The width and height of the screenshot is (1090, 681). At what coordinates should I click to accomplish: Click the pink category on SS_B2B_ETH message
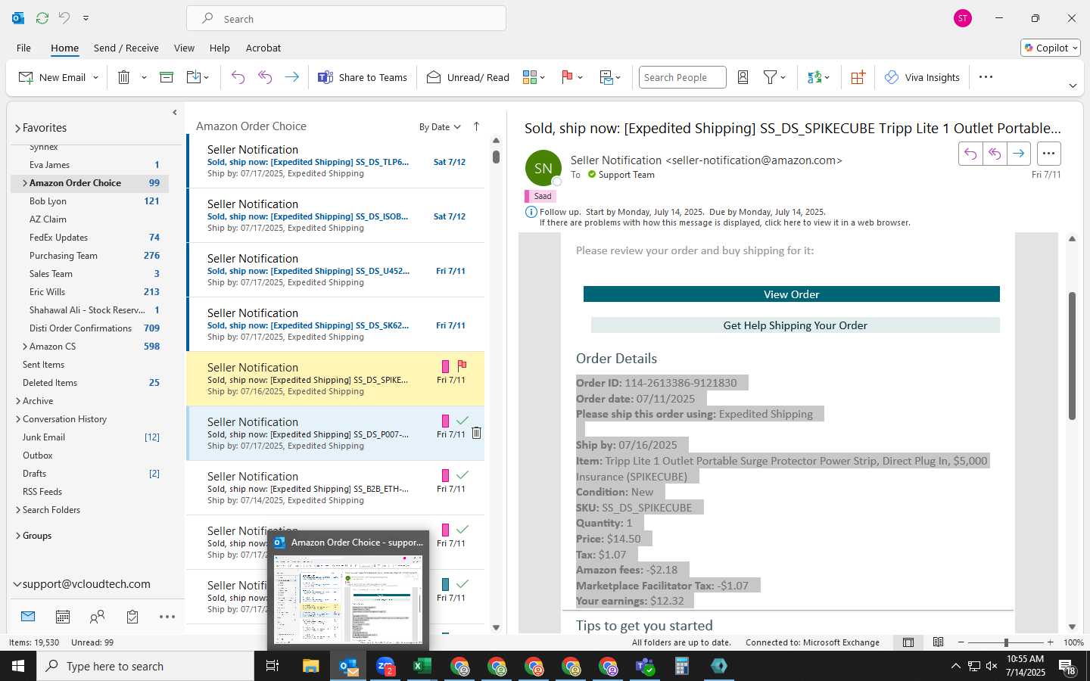coord(445,476)
